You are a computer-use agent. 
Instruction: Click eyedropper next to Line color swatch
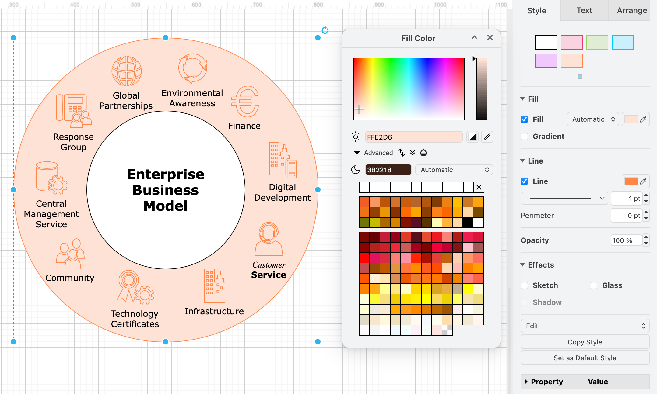tap(643, 181)
